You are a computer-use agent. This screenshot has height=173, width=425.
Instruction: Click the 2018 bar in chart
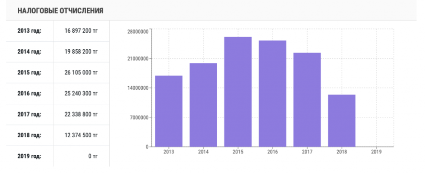[342, 120]
